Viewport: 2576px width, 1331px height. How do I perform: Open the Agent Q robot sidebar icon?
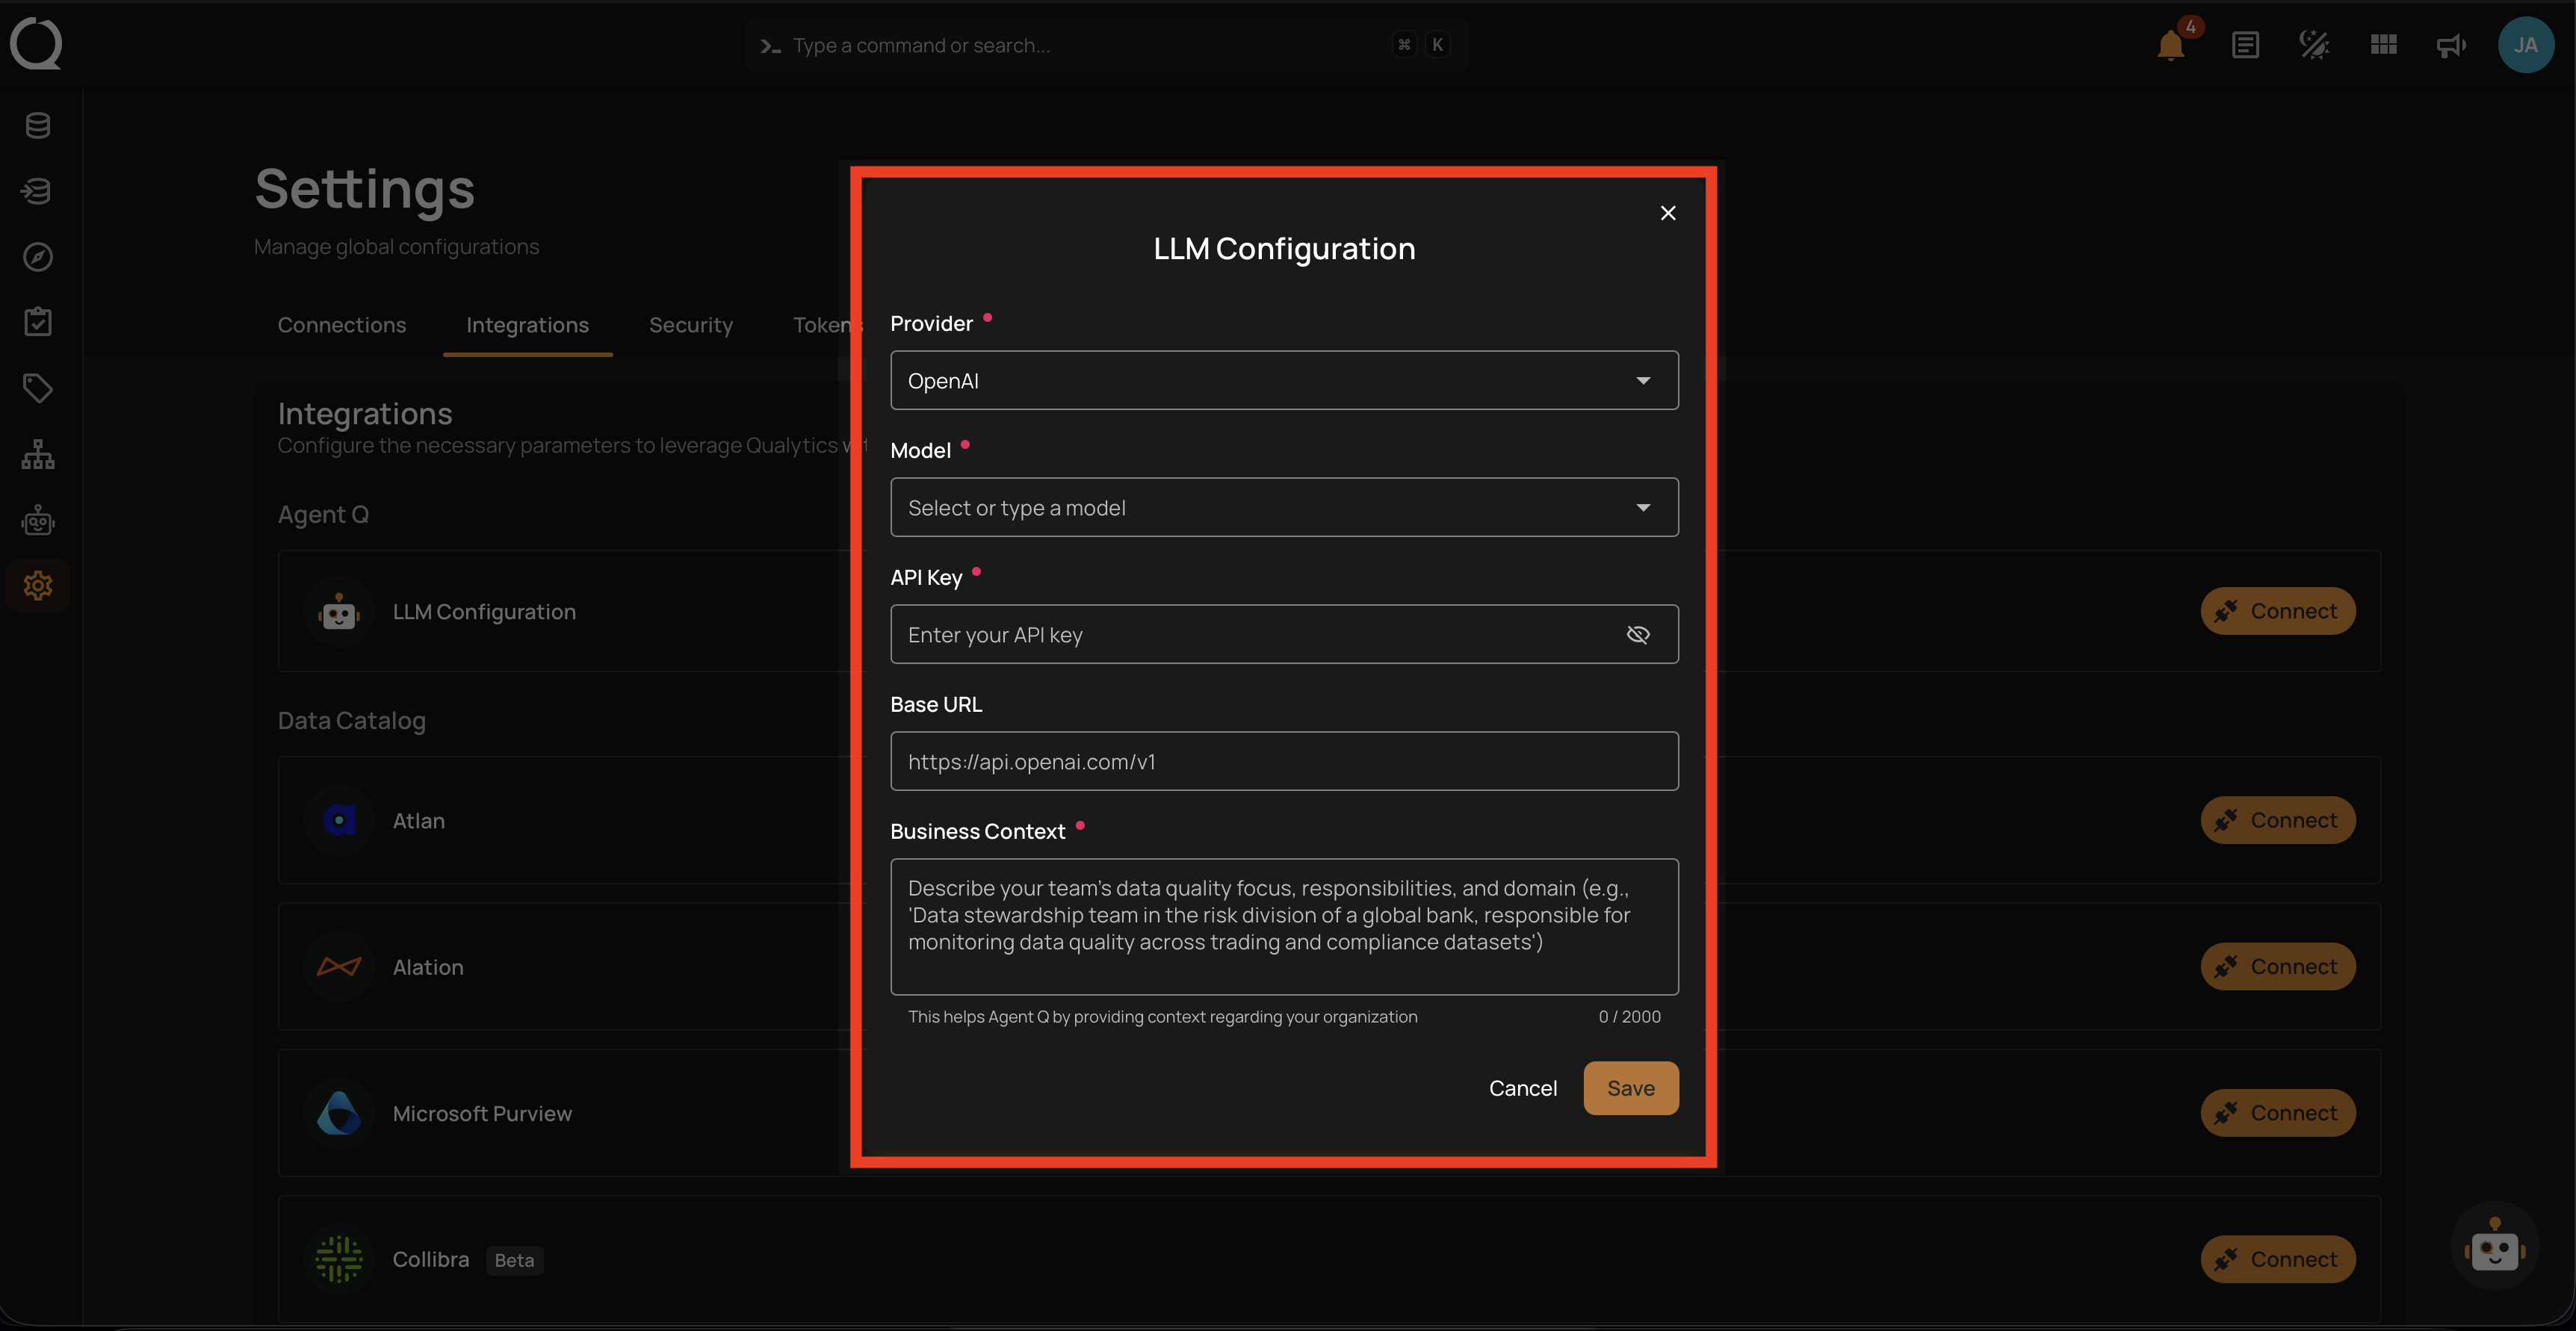[x=38, y=520]
